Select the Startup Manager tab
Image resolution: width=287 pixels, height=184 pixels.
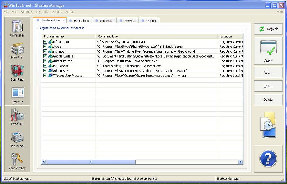(x=50, y=20)
